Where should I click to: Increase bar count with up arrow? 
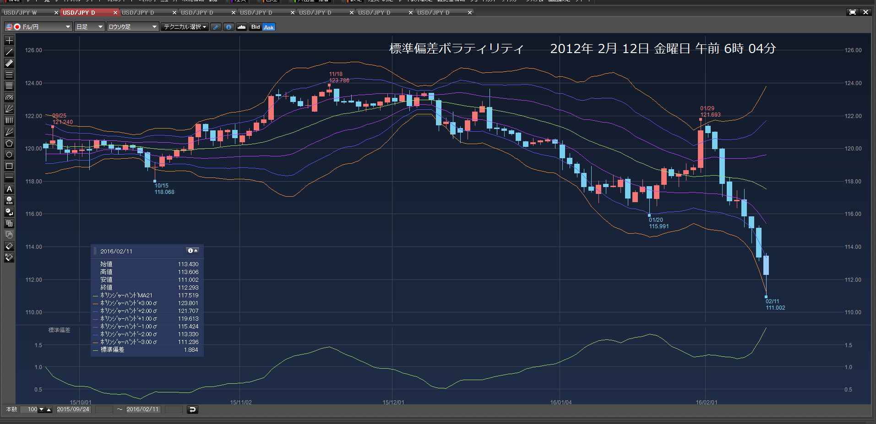(49, 409)
